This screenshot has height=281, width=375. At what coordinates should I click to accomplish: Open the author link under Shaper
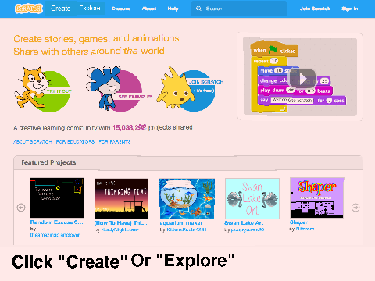305,229
